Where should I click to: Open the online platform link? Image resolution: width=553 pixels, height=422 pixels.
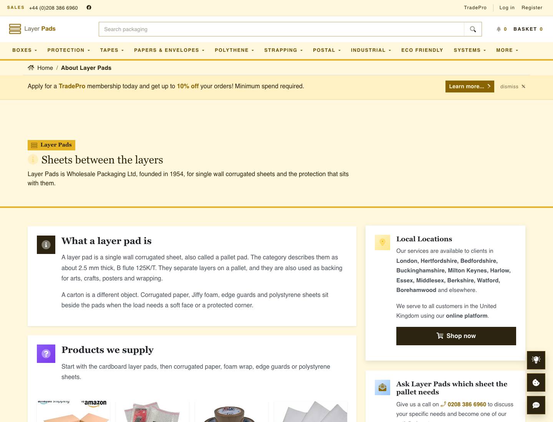[467, 316]
